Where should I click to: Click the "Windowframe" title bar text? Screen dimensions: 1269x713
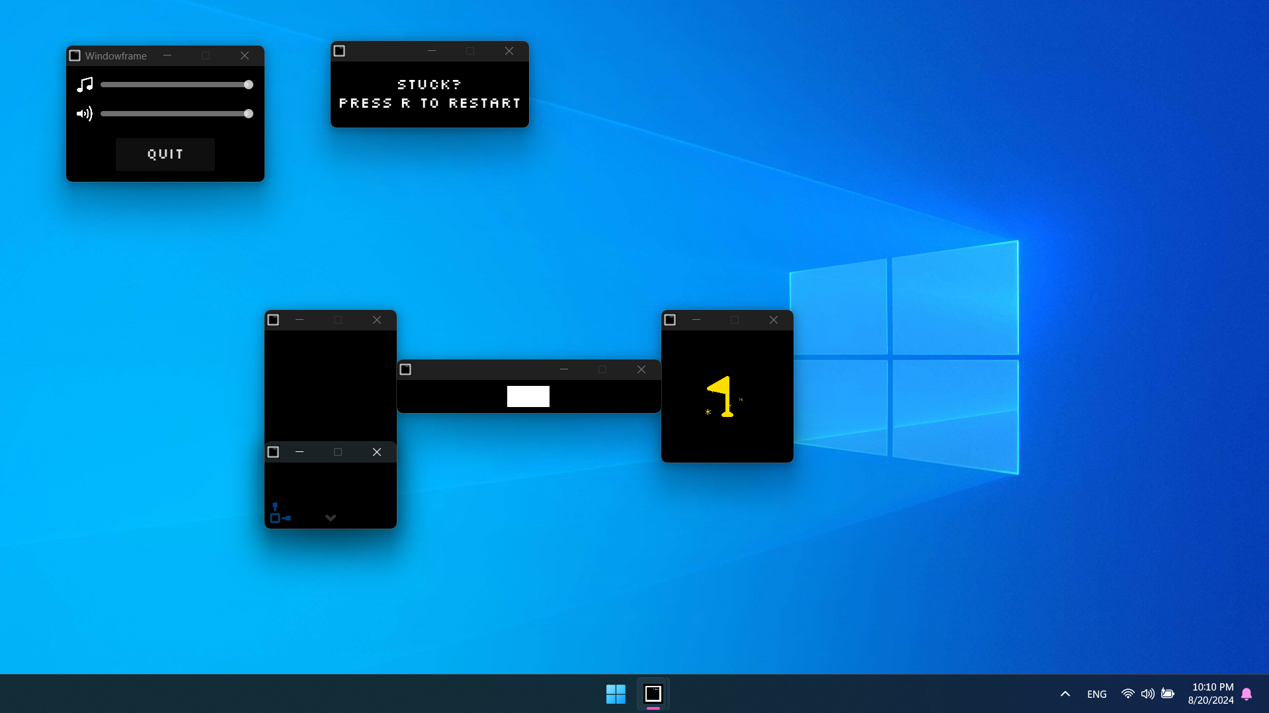[x=116, y=56]
